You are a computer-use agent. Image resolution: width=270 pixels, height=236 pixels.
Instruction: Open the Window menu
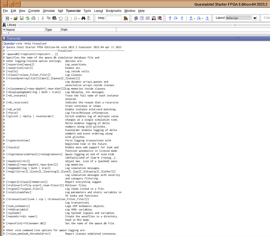point(130,11)
